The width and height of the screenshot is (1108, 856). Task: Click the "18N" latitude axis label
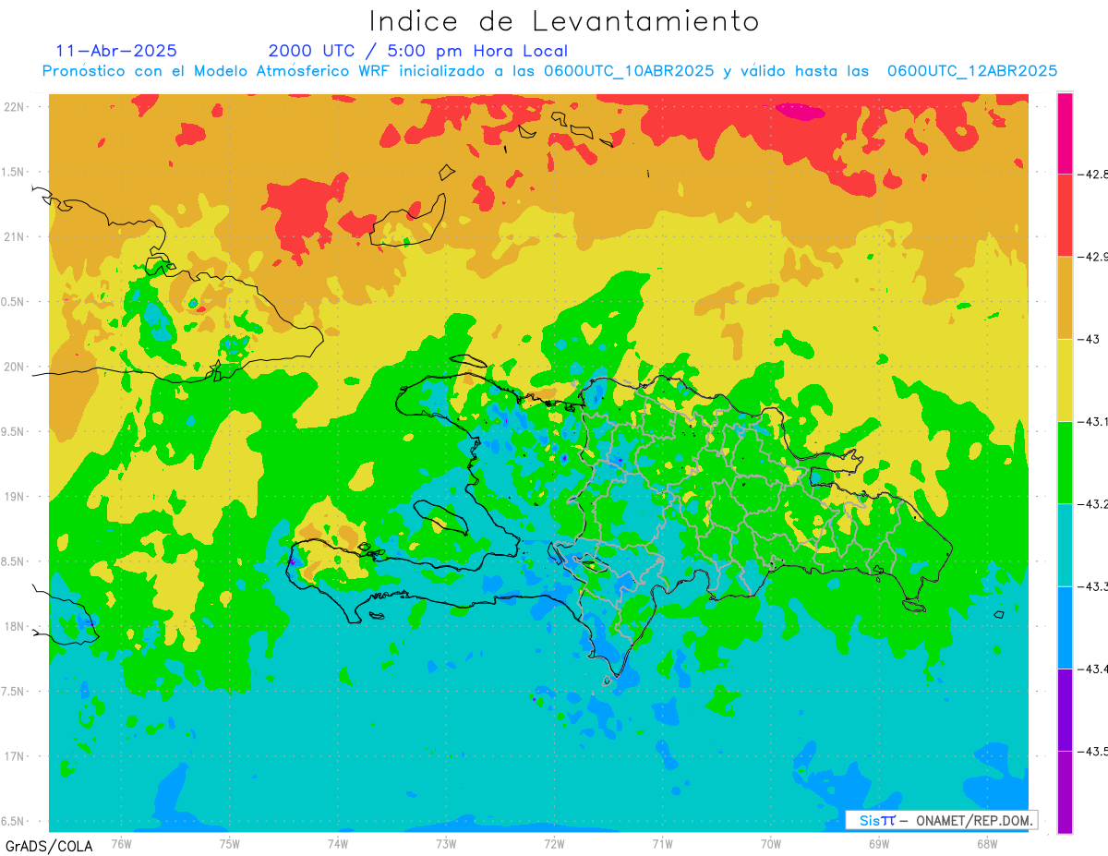(15, 626)
